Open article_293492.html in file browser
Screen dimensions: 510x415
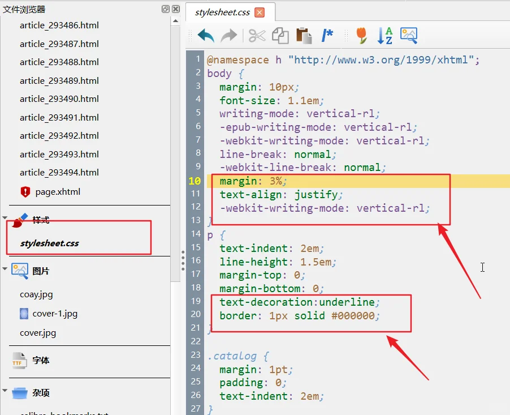pyautogui.click(x=59, y=135)
